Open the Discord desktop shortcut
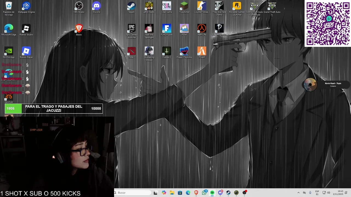 (x=97, y=8)
